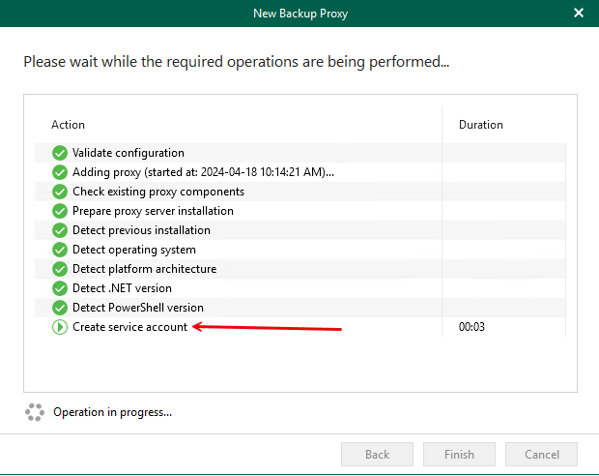Click checkmark icon for Detect operating system

pyautogui.click(x=60, y=250)
